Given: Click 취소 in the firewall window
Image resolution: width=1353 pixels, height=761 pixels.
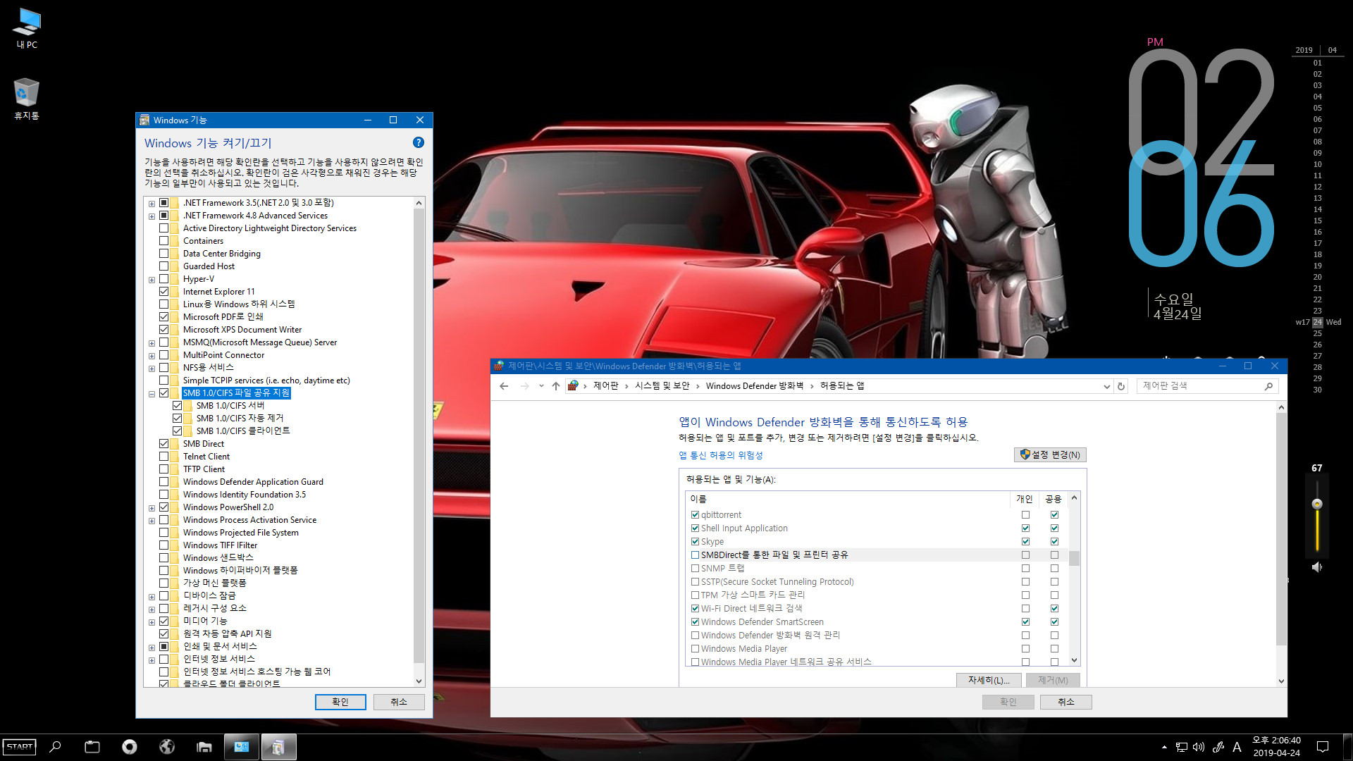Looking at the screenshot, I should click(1065, 702).
